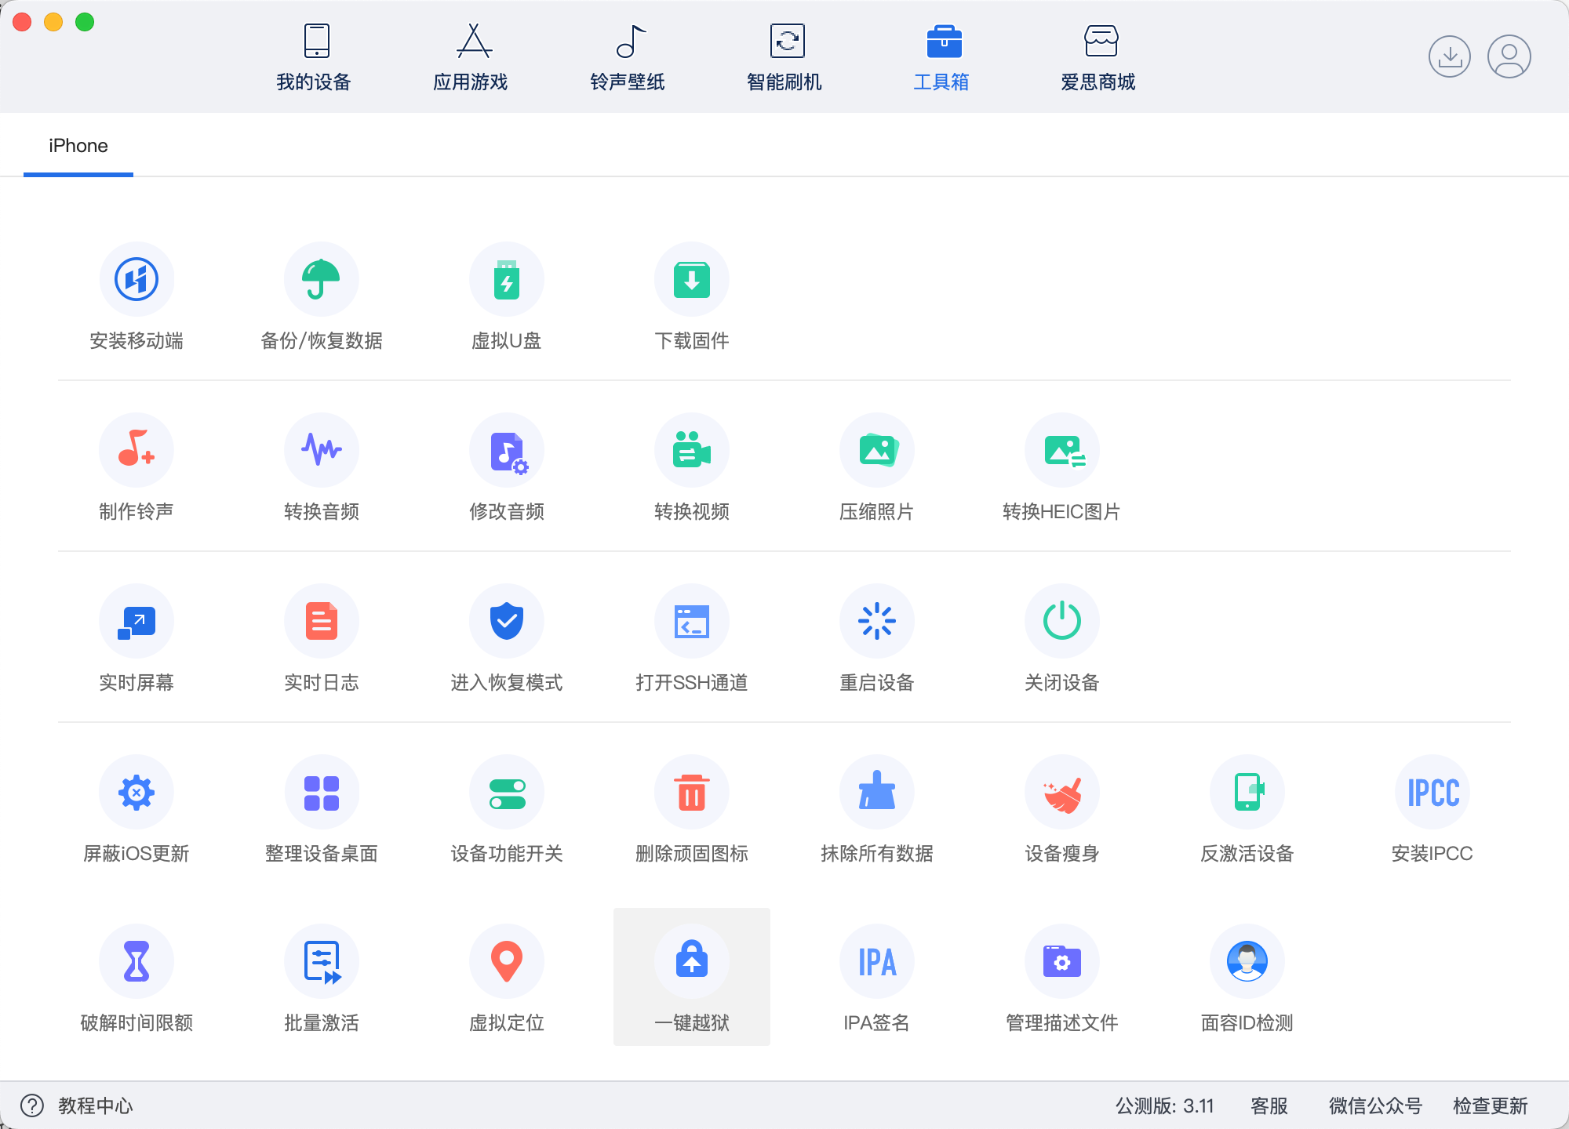Open the 虚拟定位 virtual location tool
The height and width of the screenshot is (1129, 1569).
click(x=507, y=978)
